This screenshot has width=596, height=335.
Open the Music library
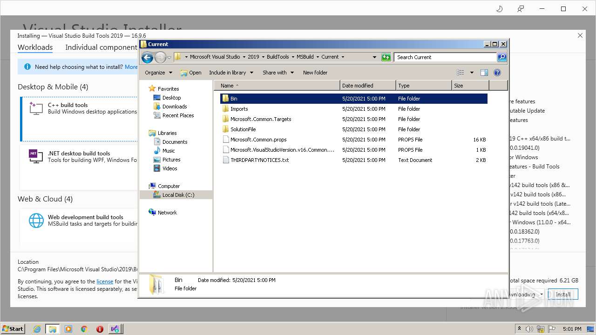coord(169,151)
